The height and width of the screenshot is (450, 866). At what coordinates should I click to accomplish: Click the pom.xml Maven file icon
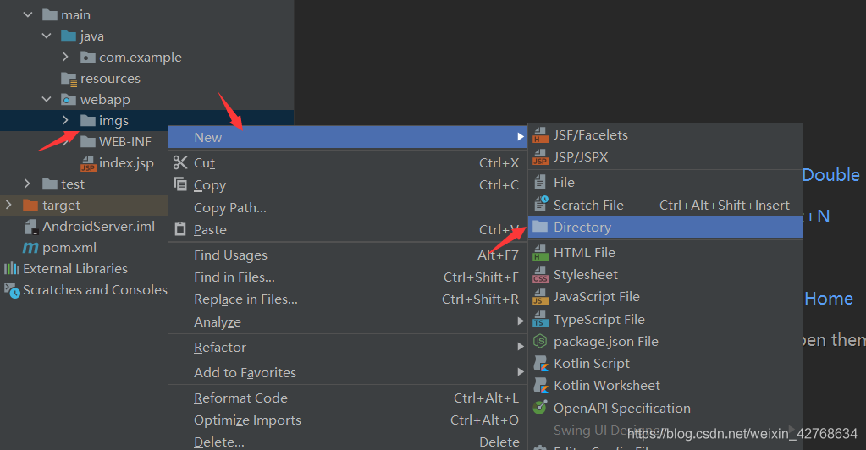point(30,248)
